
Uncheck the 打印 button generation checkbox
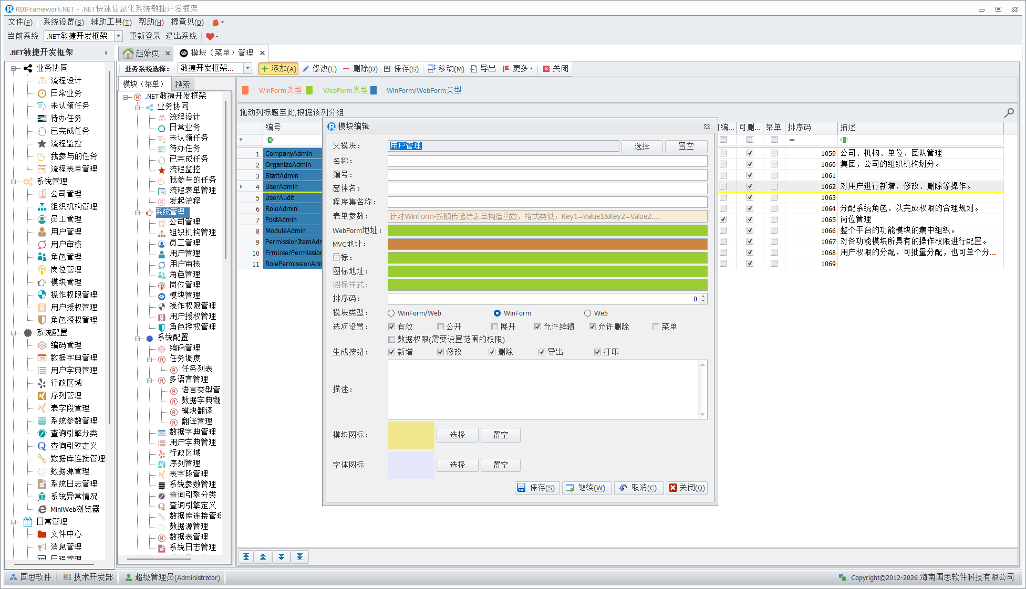click(x=597, y=352)
